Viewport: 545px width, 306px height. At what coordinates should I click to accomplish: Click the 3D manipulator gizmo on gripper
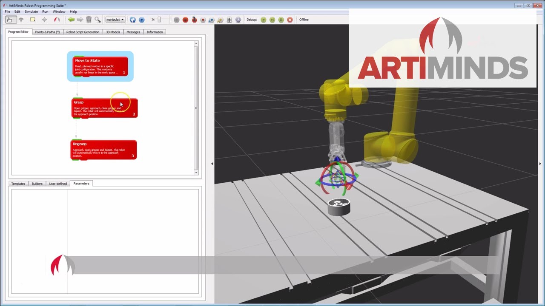337,179
